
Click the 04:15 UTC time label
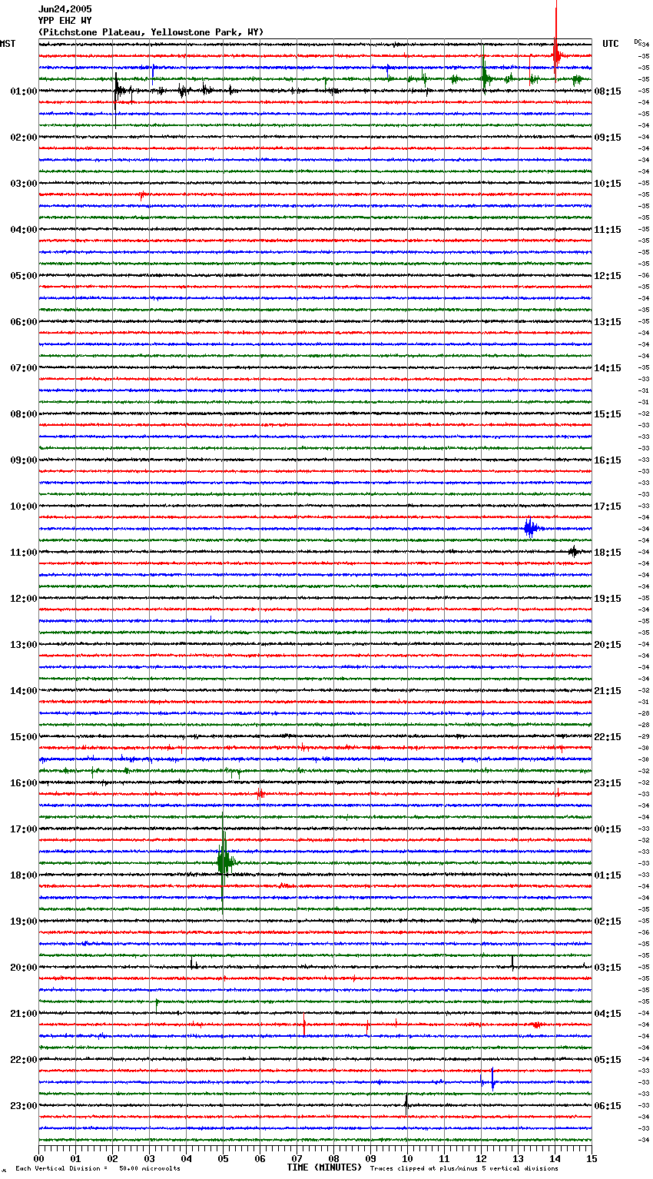tap(608, 1014)
